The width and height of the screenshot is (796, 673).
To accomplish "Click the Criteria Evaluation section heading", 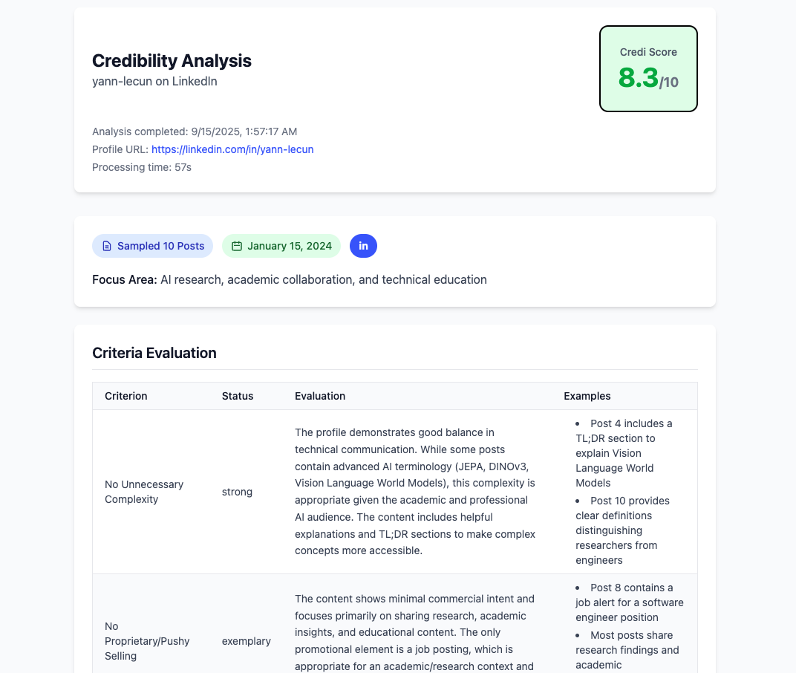I will [x=154, y=353].
